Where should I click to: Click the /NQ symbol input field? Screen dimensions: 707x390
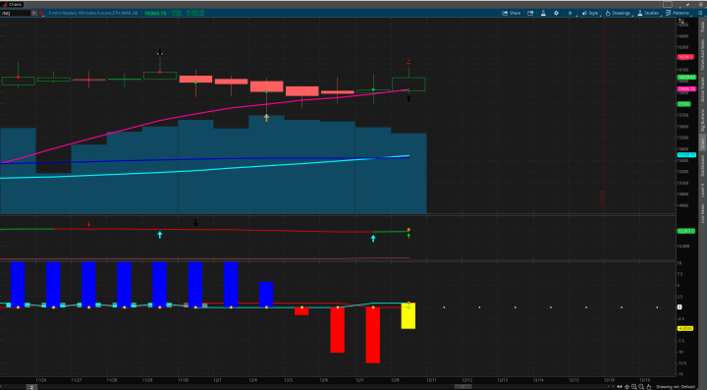click(x=16, y=13)
